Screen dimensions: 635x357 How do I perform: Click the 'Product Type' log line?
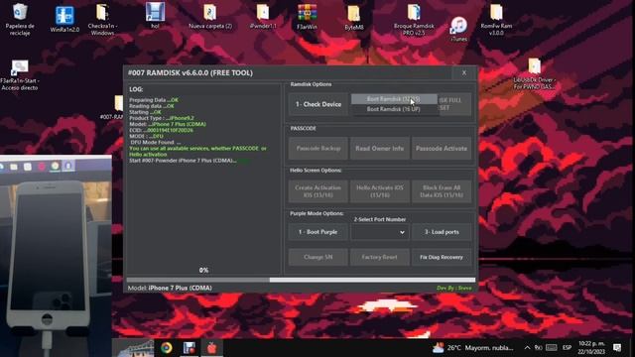pos(162,118)
